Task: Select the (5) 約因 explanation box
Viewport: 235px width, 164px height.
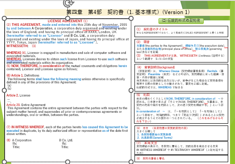Action: 181,108
